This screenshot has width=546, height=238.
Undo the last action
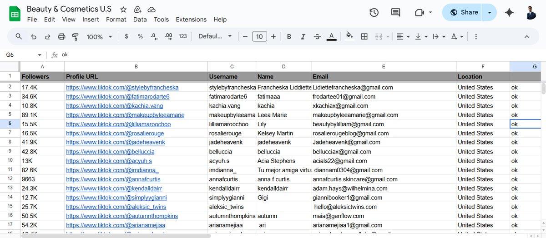[x=33, y=36]
